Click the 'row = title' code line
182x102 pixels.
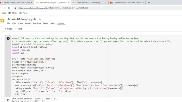point(43,91)
